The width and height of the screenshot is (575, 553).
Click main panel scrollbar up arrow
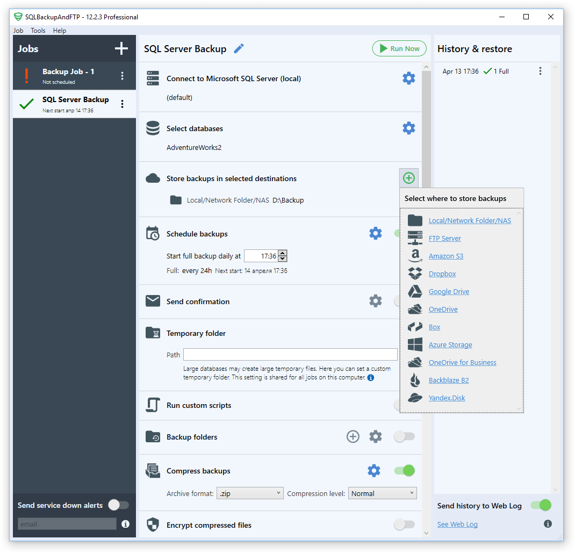(x=426, y=67)
